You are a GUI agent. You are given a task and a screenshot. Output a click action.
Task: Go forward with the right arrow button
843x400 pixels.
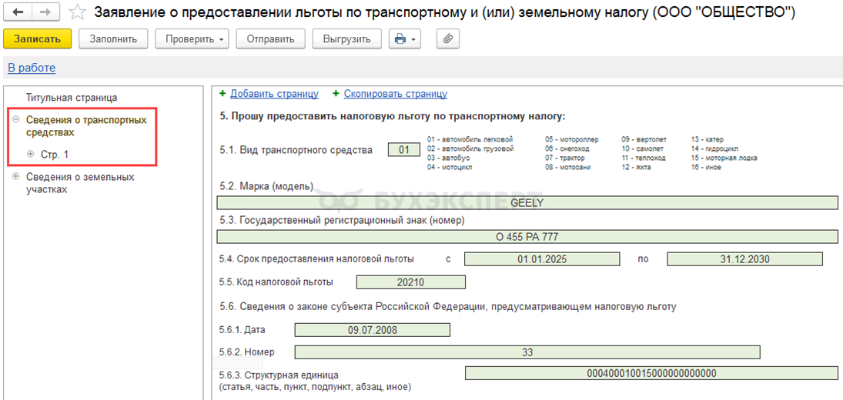pyautogui.click(x=46, y=12)
